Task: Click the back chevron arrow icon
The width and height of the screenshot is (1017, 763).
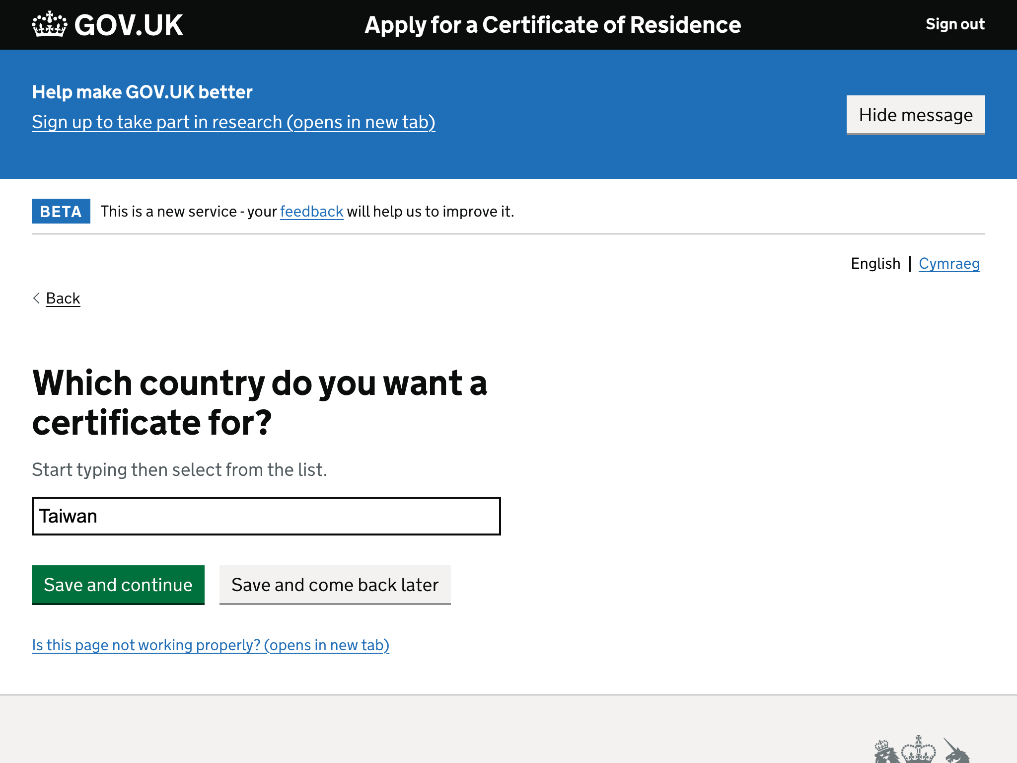Action: [x=36, y=298]
